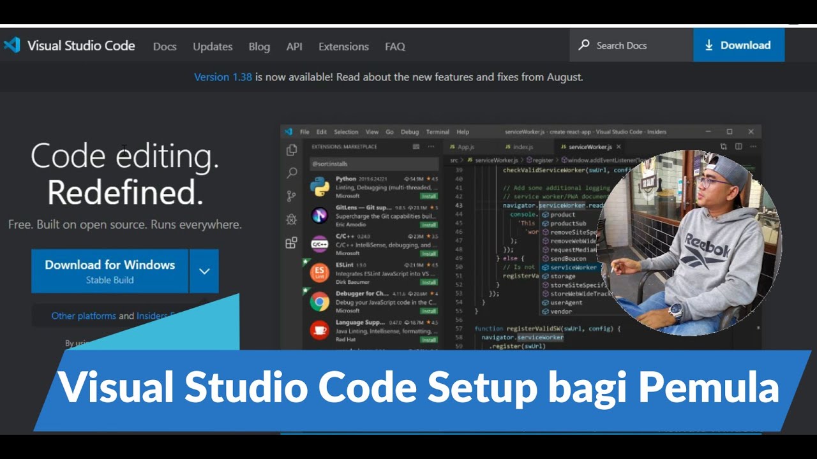Click the @sort:installs extension search box
This screenshot has width=817, height=459.
click(x=374, y=164)
